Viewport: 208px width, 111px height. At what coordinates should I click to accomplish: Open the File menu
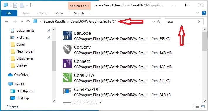tap(9, 13)
